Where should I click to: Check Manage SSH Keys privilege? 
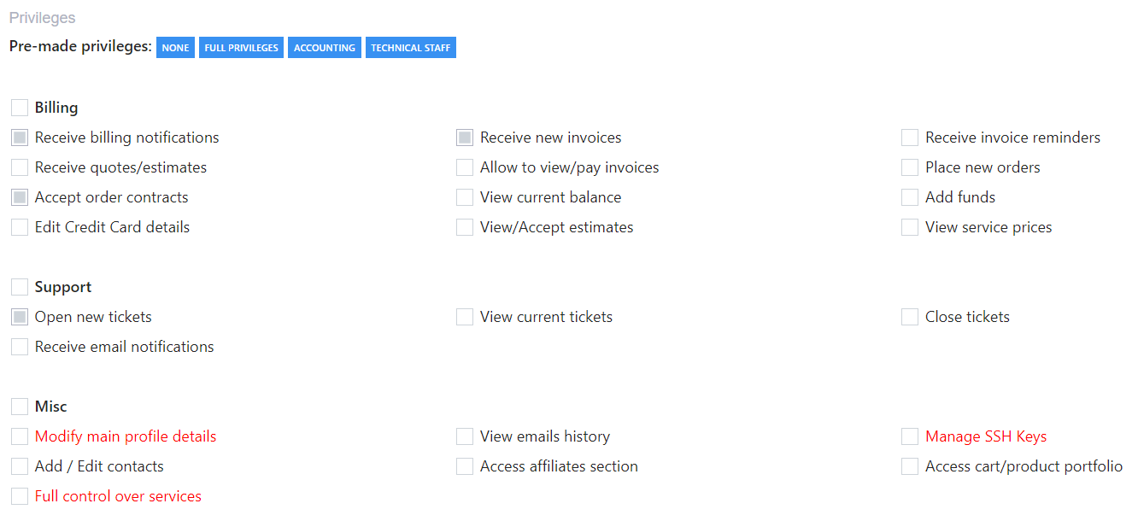click(910, 436)
